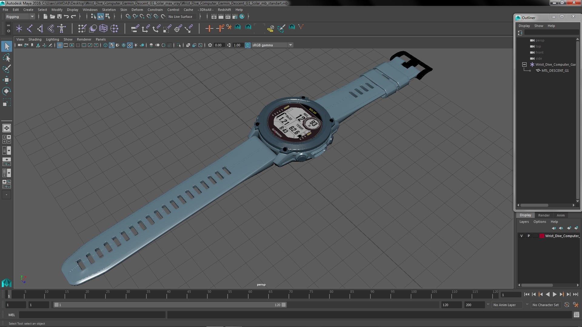
Task: Open the Rigging menu set dropdown
Action: pos(20,17)
